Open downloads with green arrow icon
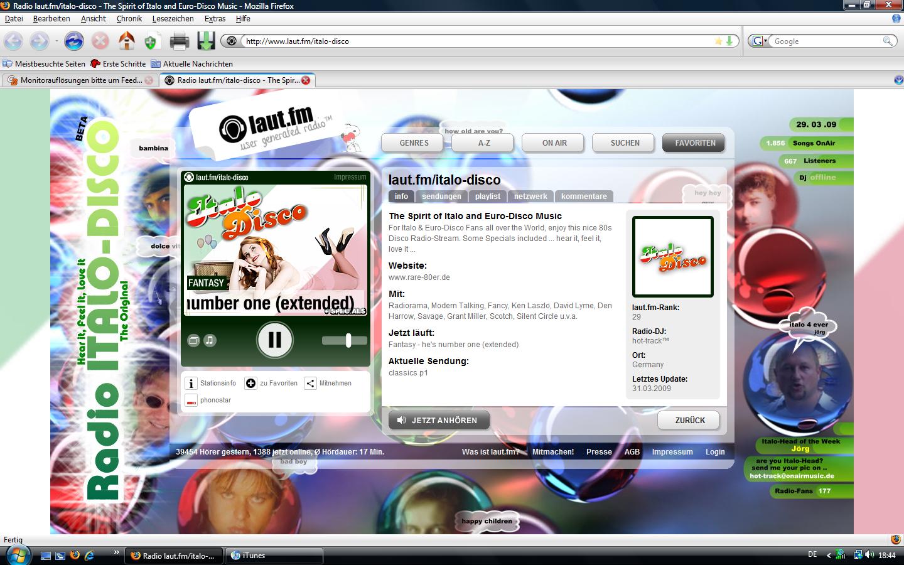The image size is (904, 565). tap(206, 41)
